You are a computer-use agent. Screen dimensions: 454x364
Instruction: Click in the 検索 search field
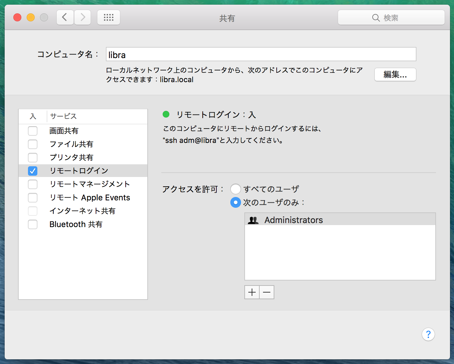[x=391, y=17]
